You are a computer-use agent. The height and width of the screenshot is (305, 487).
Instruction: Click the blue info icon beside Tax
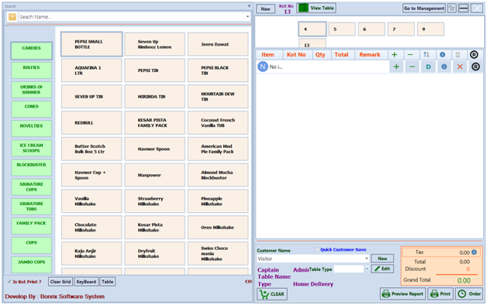[x=474, y=252]
